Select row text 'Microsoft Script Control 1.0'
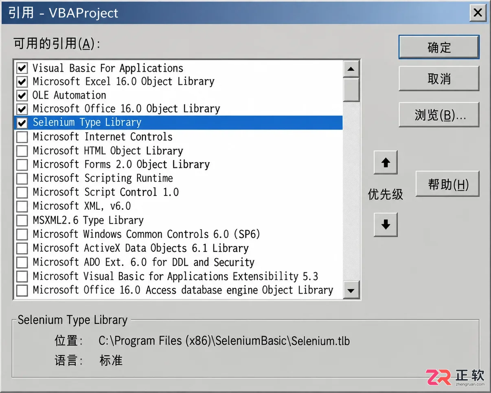The width and height of the screenshot is (491, 393). [105, 192]
